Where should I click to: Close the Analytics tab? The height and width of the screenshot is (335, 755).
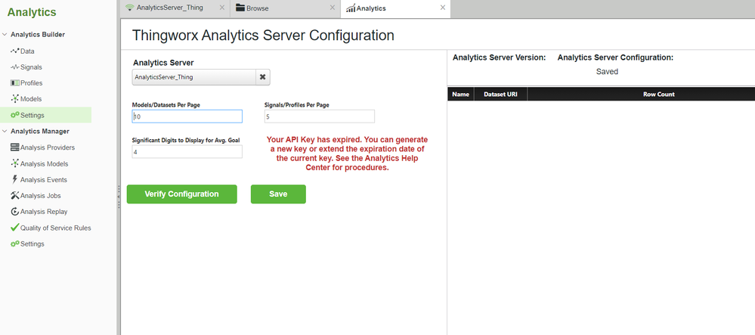443,8
